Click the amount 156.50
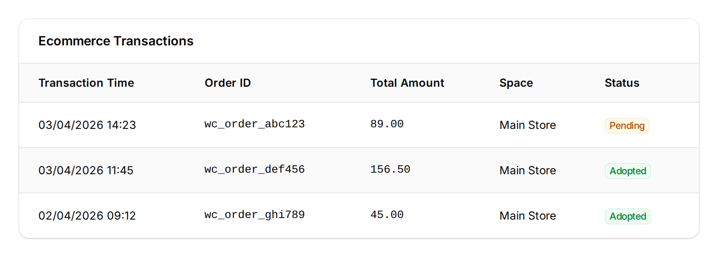This screenshot has width=718, height=257. click(x=390, y=169)
